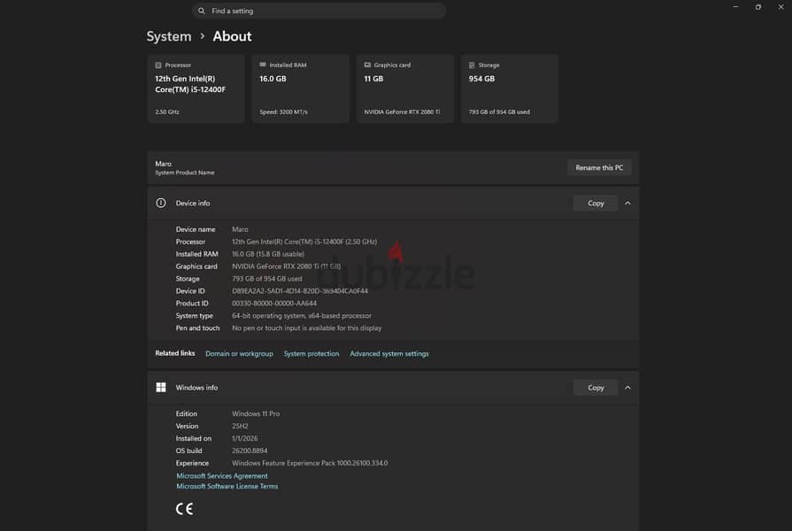Image resolution: width=792 pixels, height=531 pixels.
Task: Select the NVIDIA GeForce RTX 2080 Ti row value
Action: point(286,266)
